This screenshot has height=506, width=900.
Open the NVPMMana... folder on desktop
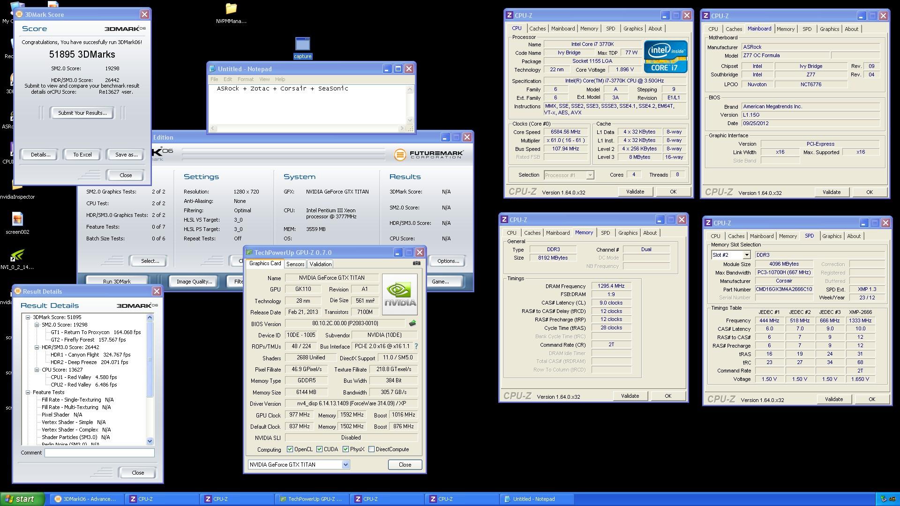point(231,13)
